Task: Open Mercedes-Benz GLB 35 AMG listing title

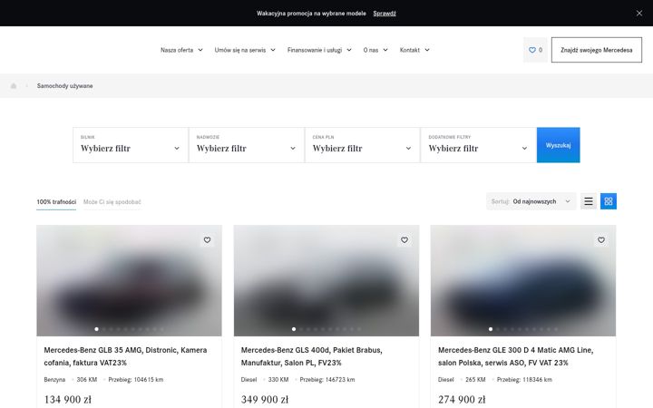Action: tap(125, 356)
